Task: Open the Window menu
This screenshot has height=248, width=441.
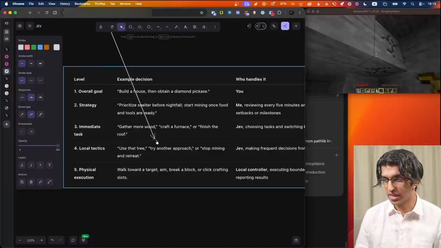Action: click(x=125, y=4)
